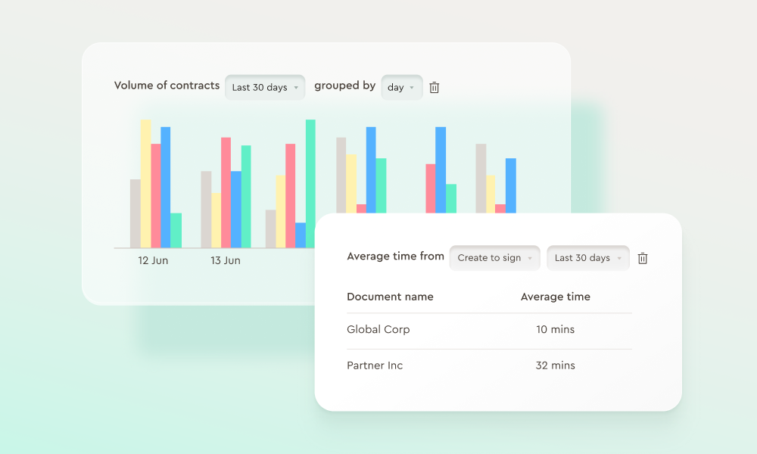Select the Average time column header
The image size is (757, 454).
[x=556, y=297]
